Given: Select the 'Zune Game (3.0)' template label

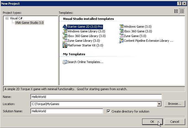Looking at the screenshot, I should pyautogui.click(x=135, y=36).
